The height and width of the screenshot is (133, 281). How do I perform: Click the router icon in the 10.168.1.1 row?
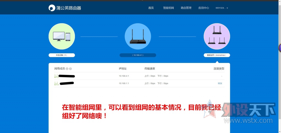pos(57,83)
